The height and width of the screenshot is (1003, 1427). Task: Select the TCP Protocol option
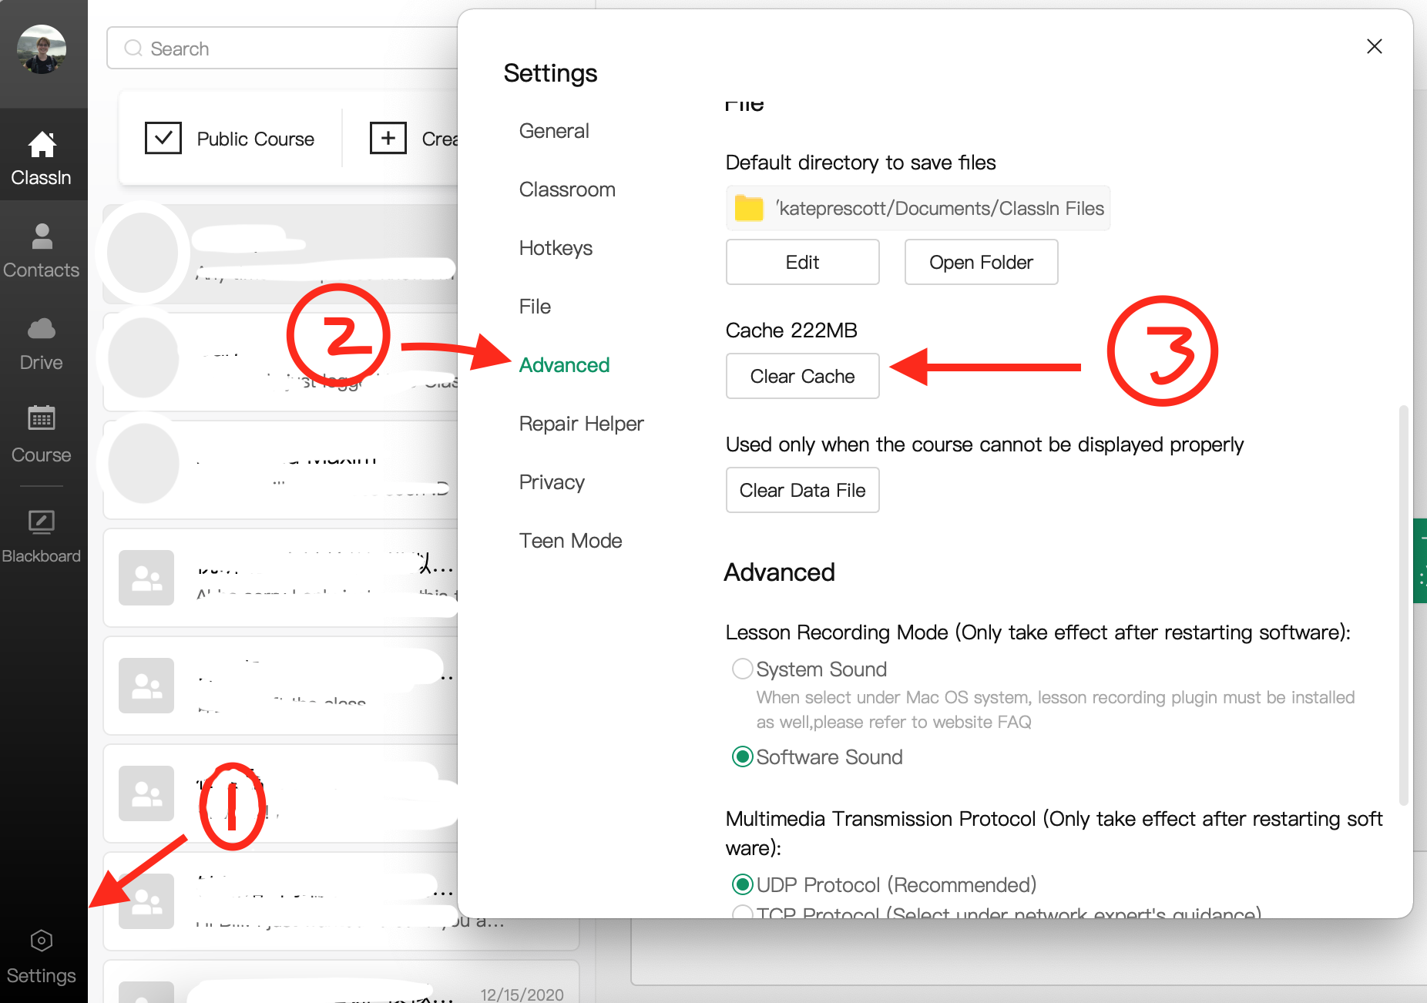(x=742, y=913)
